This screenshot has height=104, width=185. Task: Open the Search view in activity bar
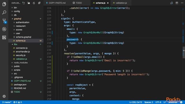coord(4,12)
